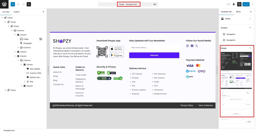Screen dimensions: 256x132
Task: Click the Google Play download badge
Action: point(117,55)
